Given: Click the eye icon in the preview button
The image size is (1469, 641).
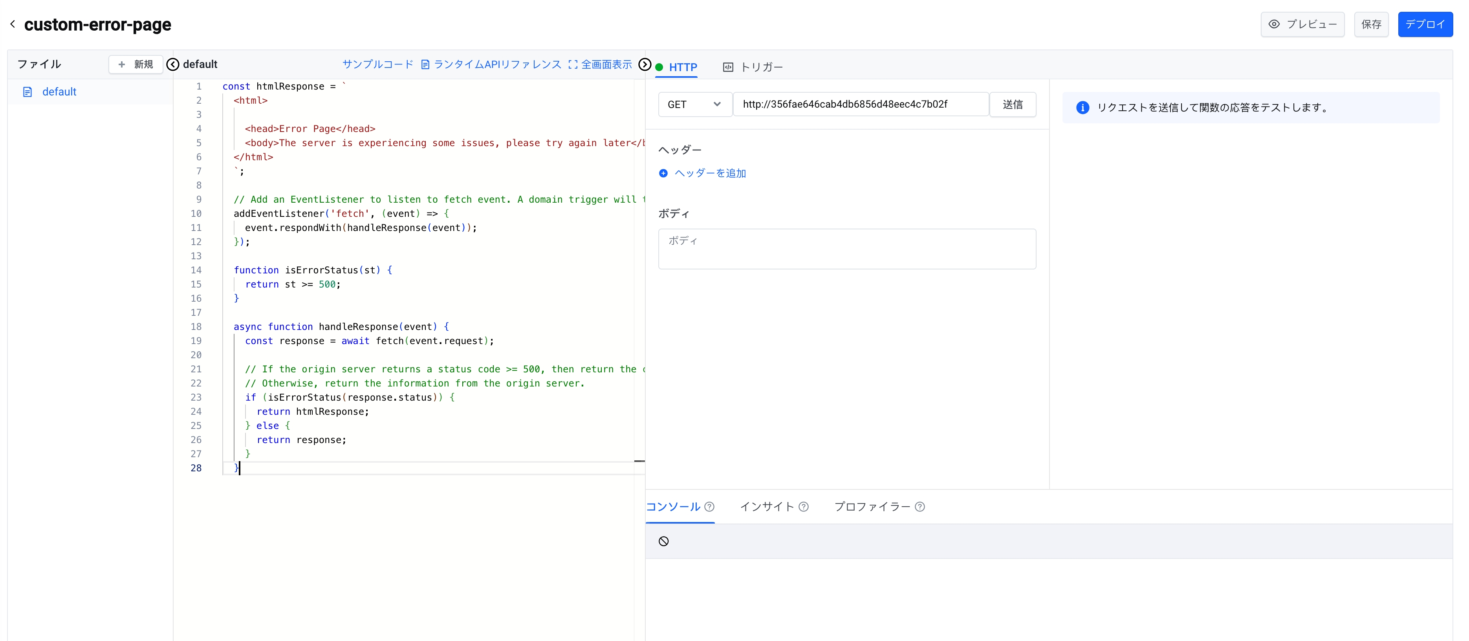Looking at the screenshot, I should click(1274, 24).
